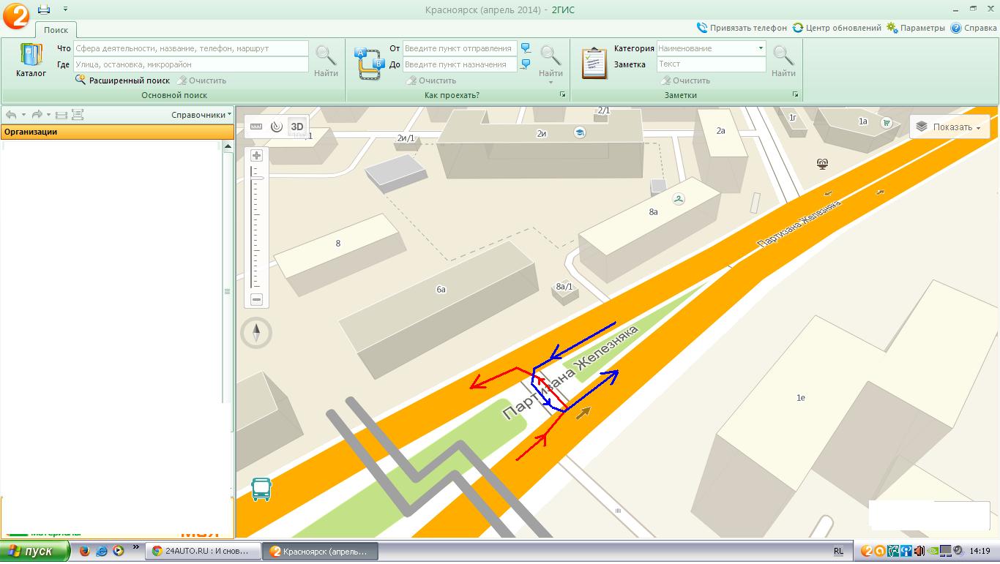
Task: Toggle the 3D map view
Action: 297,127
